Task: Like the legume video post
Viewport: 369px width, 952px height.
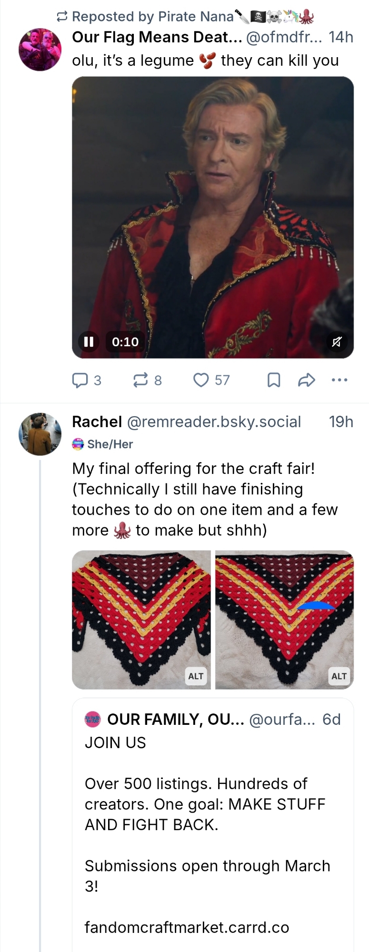Action: click(x=201, y=380)
